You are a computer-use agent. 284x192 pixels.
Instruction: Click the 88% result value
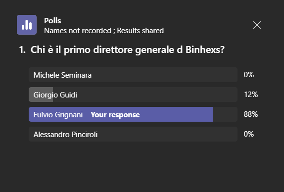[251, 114]
